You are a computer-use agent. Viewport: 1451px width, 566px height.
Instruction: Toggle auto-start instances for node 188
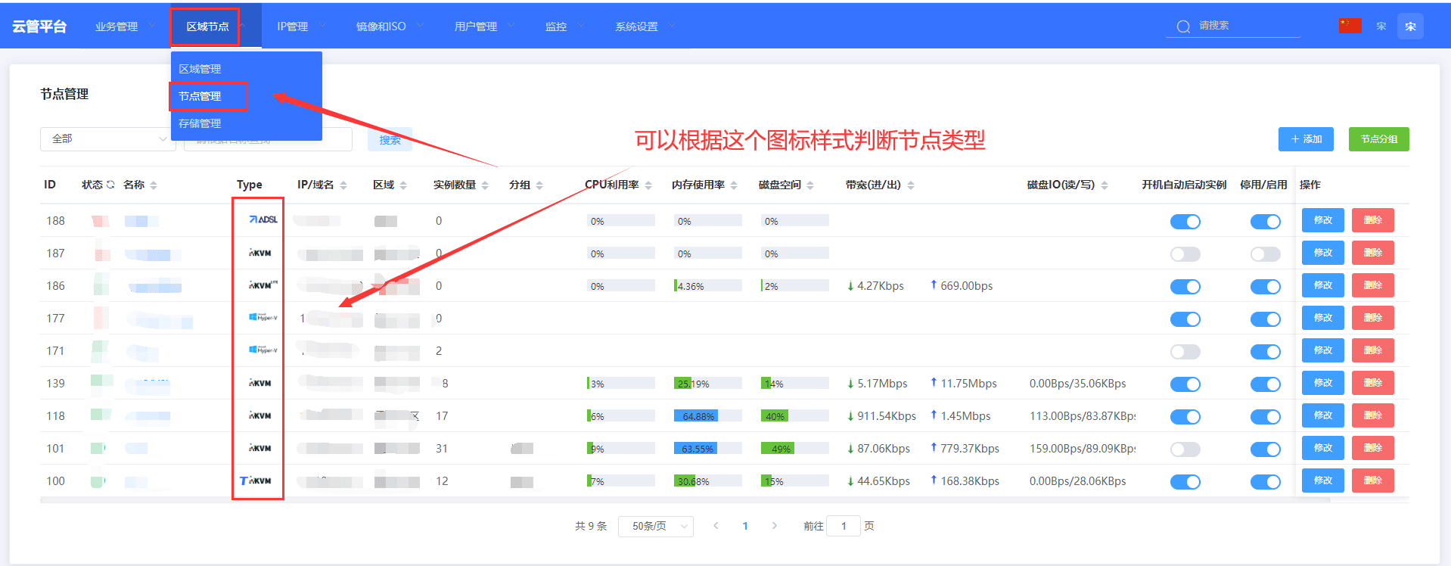1185,222
